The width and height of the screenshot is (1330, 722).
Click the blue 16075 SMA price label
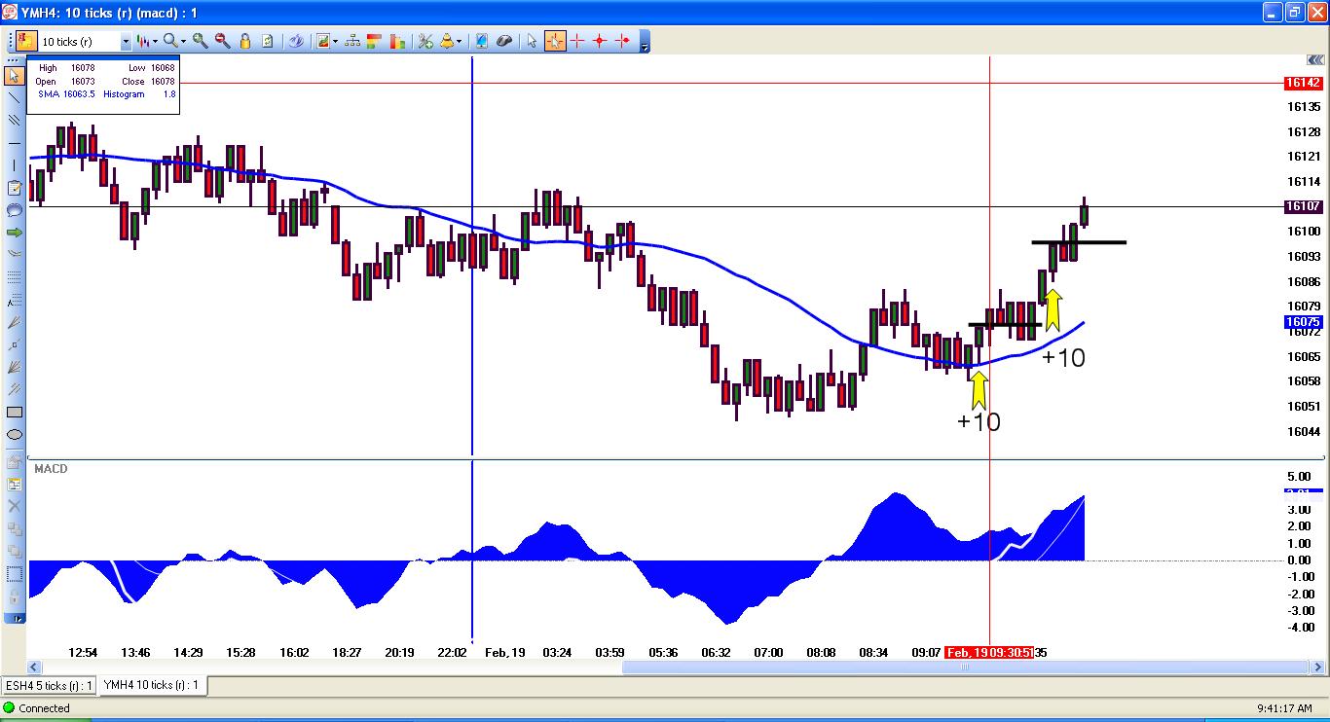coord(1303,322)
